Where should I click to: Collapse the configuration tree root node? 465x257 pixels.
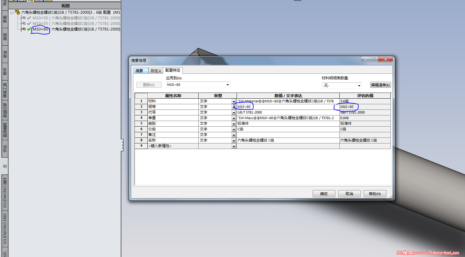click(x=12, y=12)
